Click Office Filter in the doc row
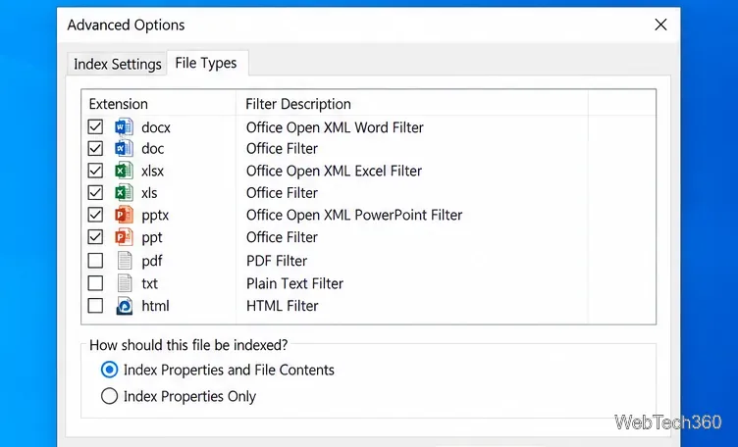Viewport: 738px width, 447px height. click(282, 149)
